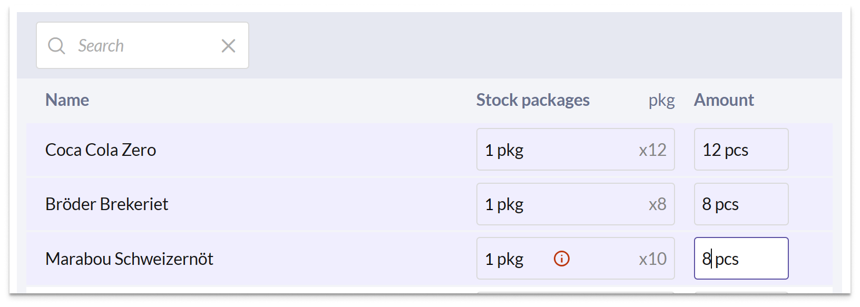Select the Coca Cola Zero row name
The width and height of the screenshot is (860, 307).
click(x=101, y=150)
